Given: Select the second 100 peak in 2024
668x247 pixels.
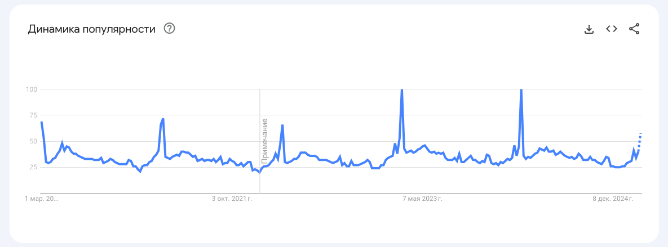Looking at the screenshot, I should point(521,90).
